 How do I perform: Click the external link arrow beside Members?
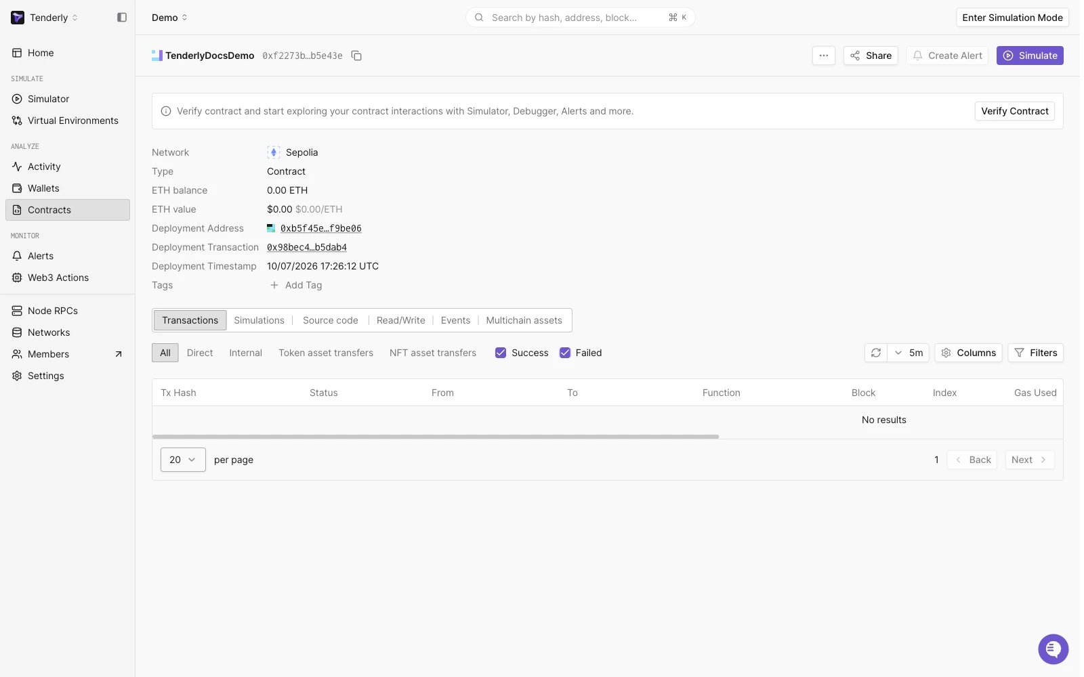point(119,354)
